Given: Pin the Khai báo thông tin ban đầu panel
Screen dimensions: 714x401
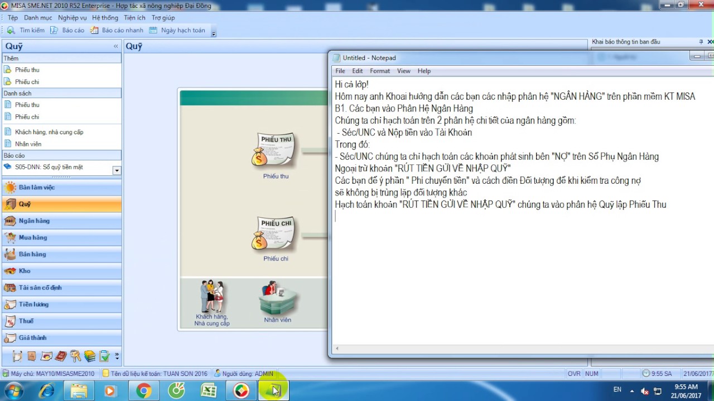Looking at the screenshot, I should (701, 42).
